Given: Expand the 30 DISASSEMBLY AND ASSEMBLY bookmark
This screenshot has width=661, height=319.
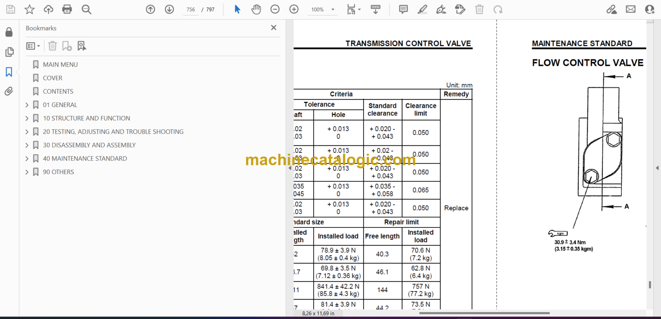Looking at the screenshot, I should [27, 145].
